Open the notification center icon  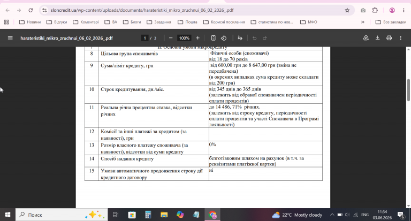pos(401,215)
